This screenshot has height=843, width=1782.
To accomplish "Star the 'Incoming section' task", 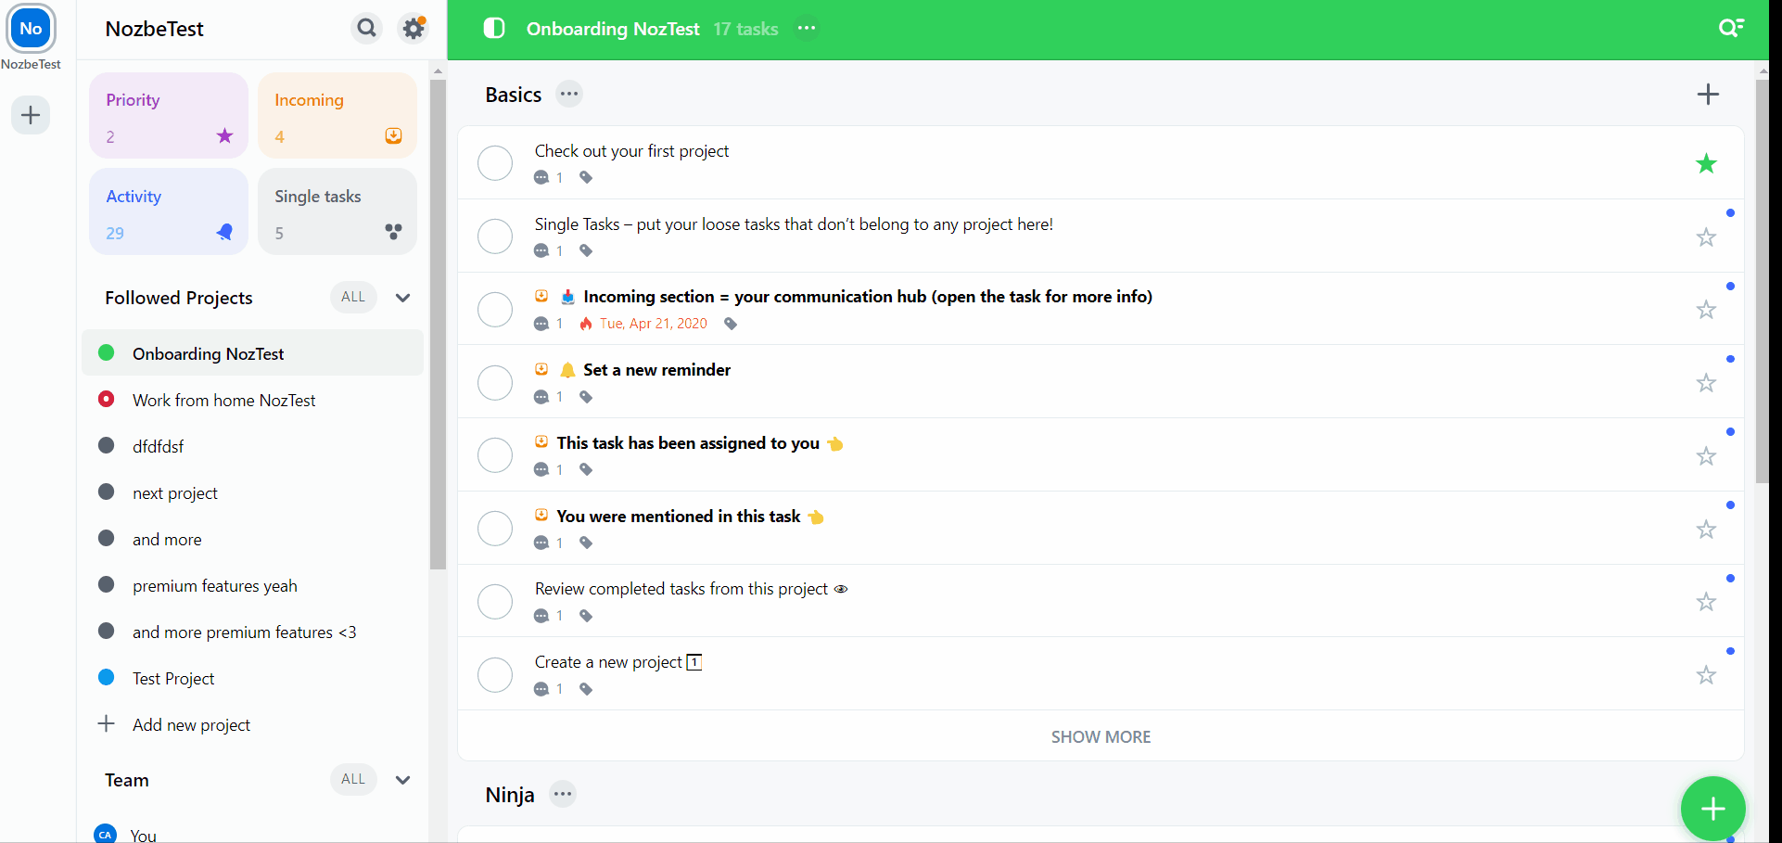I will tap(1706, 310).
